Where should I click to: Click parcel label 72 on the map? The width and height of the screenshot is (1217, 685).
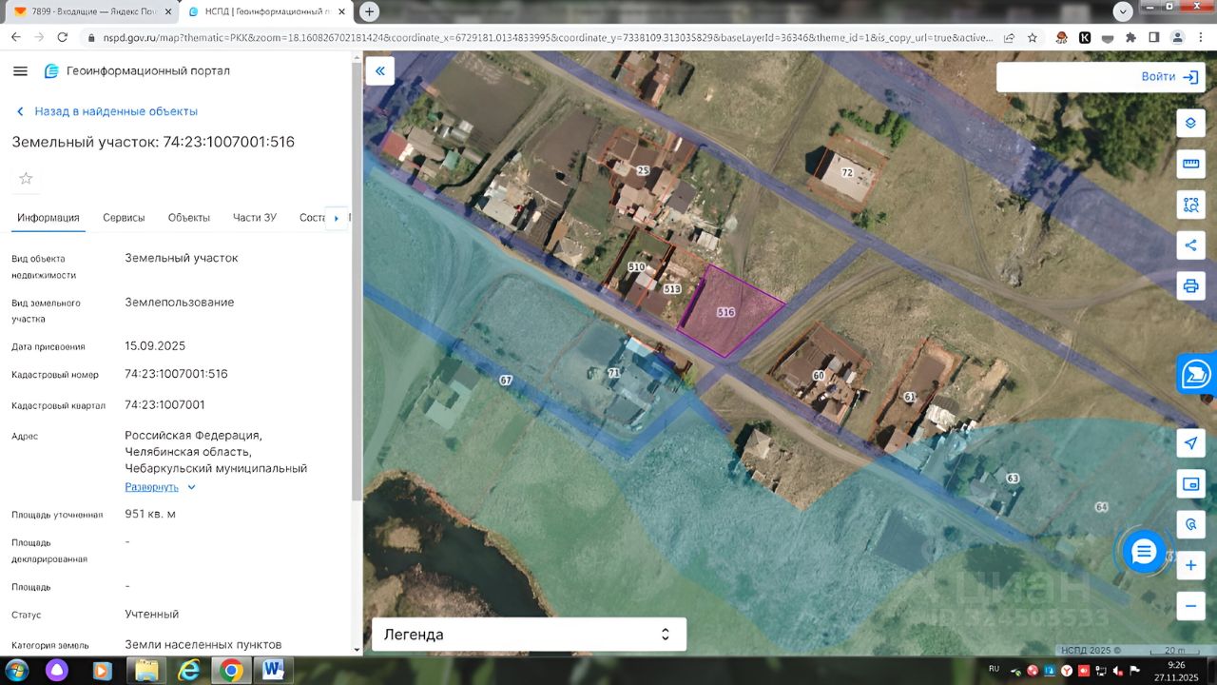click(847, 172)
